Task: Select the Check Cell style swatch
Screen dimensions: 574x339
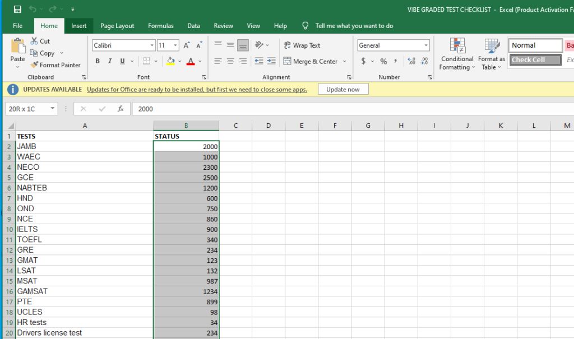Action: coord(535,60)
